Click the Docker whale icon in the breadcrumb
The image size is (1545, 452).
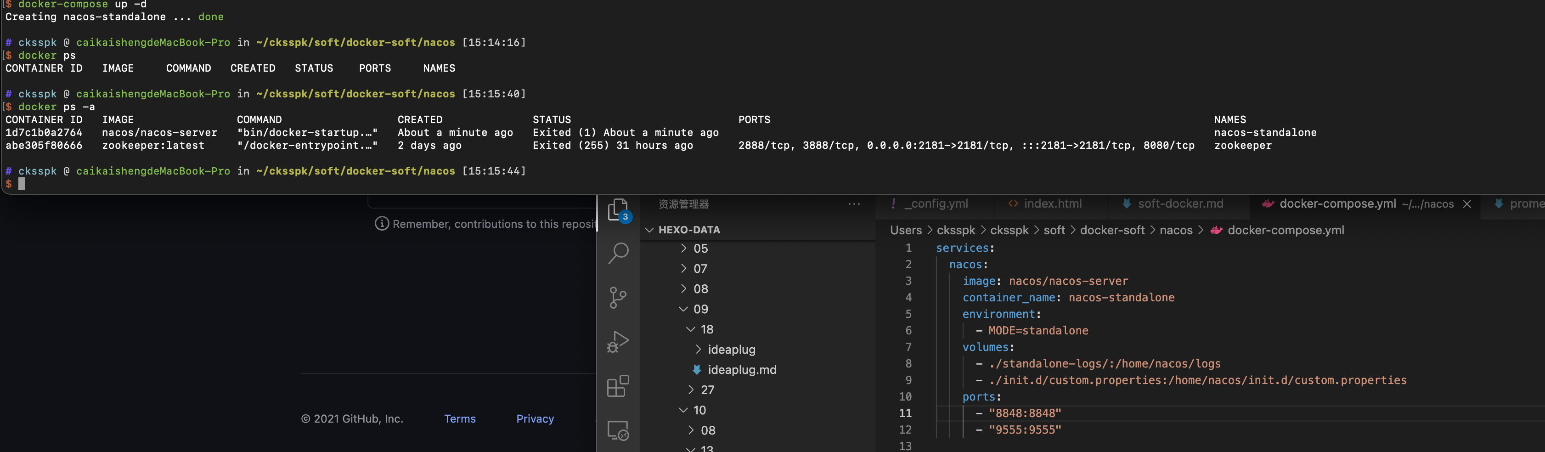coord(1218,230)
